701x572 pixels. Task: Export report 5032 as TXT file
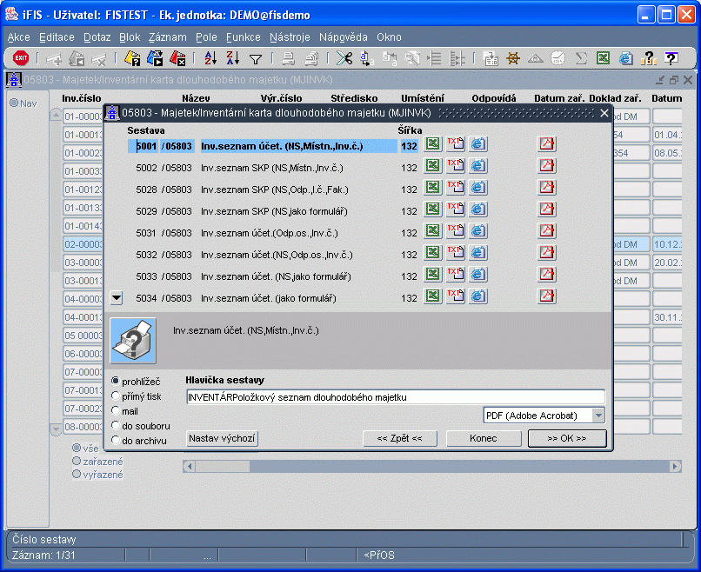[x=456, y=252]
